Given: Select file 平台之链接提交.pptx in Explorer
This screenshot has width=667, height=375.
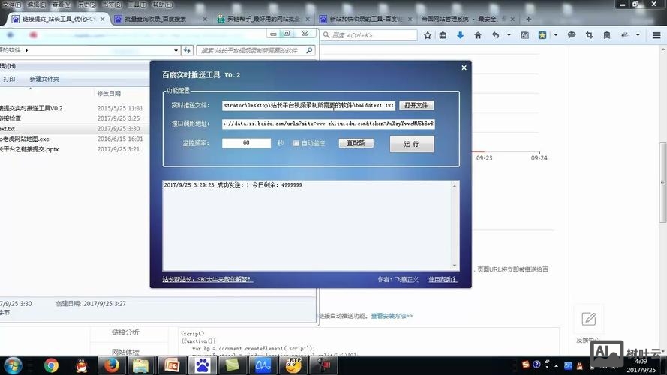Looking at the screenshot, I should [x=29, y=149].
